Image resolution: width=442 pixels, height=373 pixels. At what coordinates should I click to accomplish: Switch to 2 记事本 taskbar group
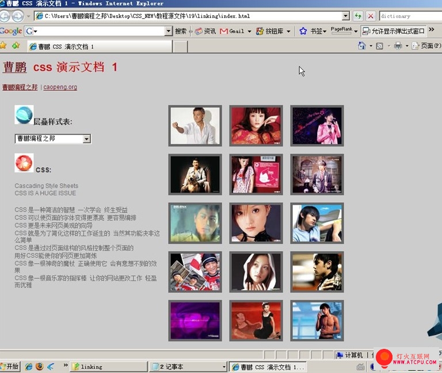pos(188,367)
